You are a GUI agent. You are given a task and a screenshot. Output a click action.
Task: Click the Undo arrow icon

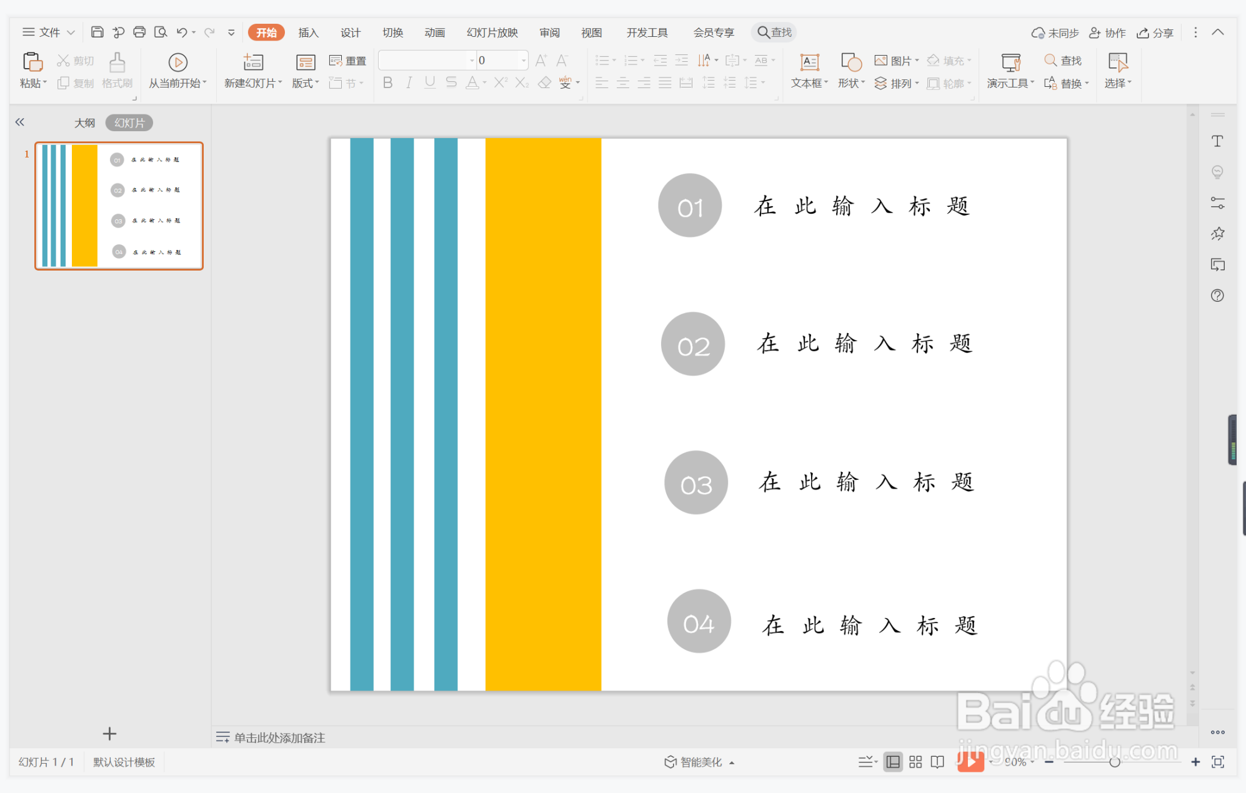(x=181, y=32)
